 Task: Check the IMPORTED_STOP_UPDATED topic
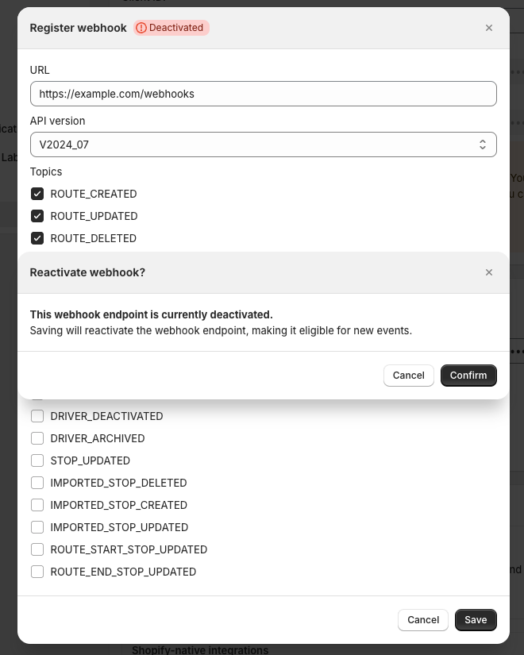tap(37, 527)
